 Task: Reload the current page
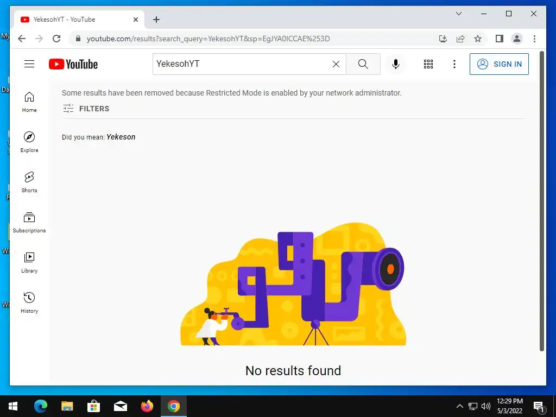56,39
